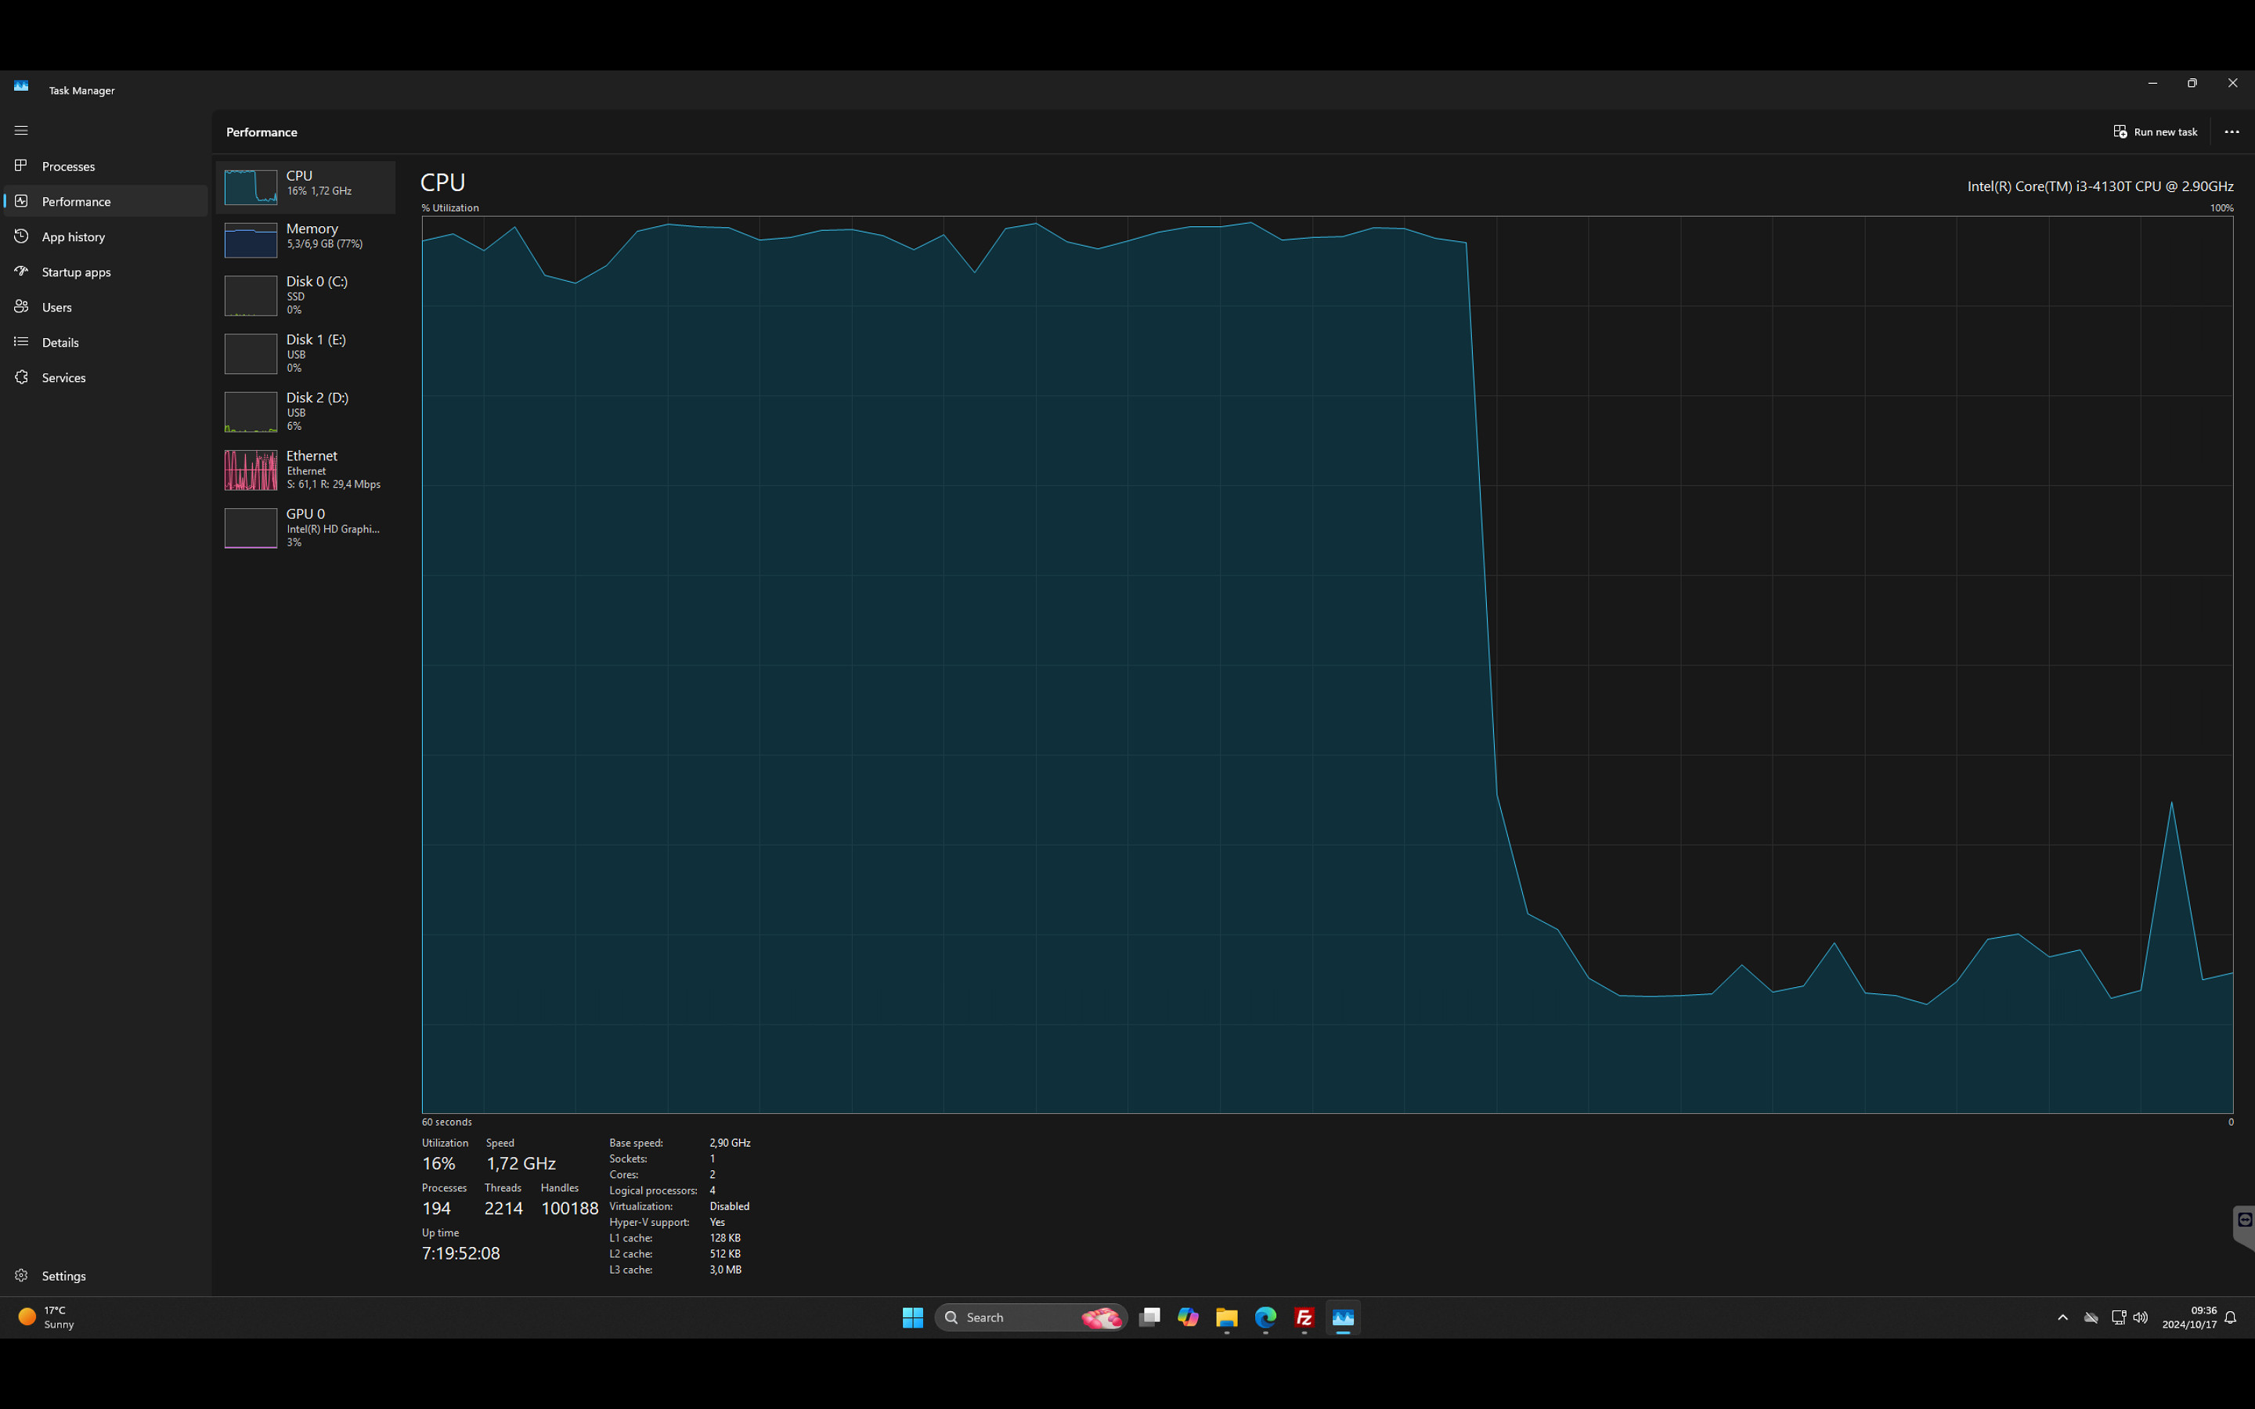This screenshot has height=1409, width=2255.
Task: Select Disk 0 (C:) SSD item
Action: point(305,295)
